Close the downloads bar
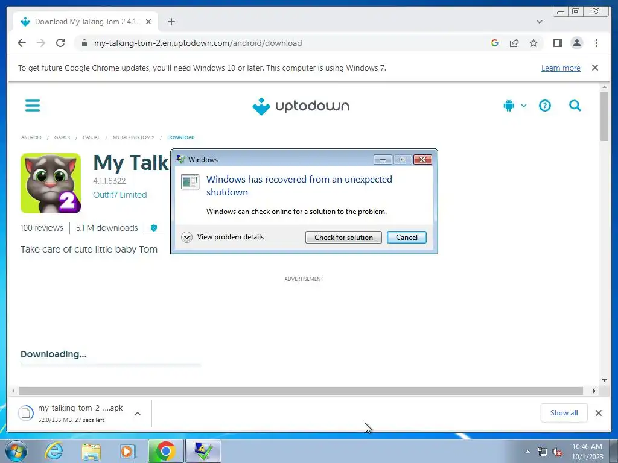This screenshot has height=463, width=618. point(598,413)
